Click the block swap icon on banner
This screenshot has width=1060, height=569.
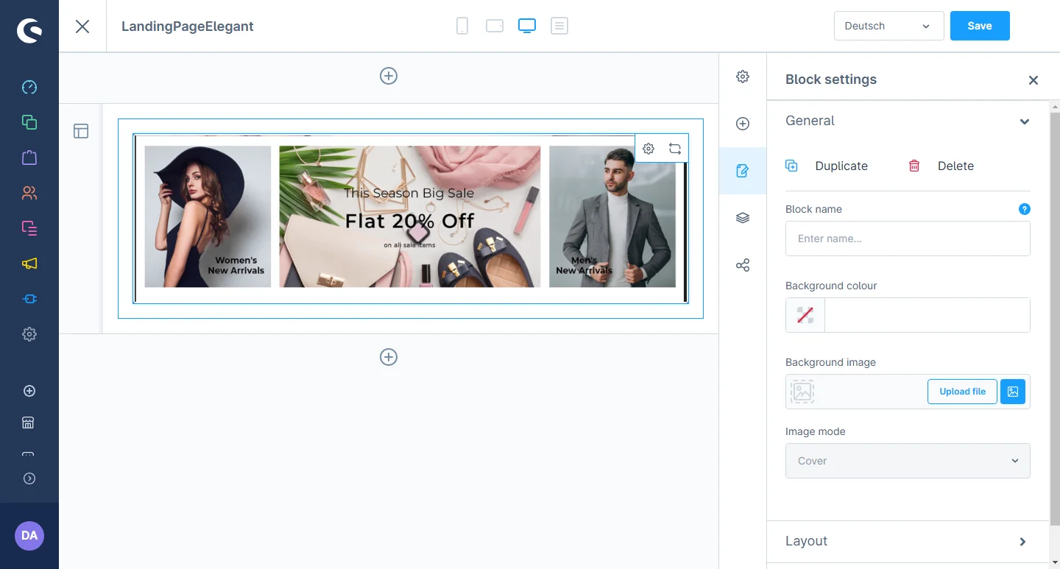(675, 149)
